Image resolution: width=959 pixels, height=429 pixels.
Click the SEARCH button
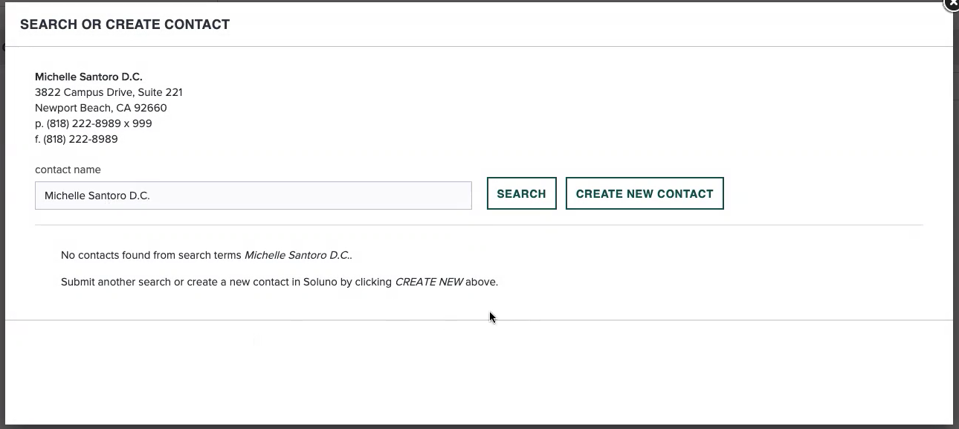(x=521, y=193)
